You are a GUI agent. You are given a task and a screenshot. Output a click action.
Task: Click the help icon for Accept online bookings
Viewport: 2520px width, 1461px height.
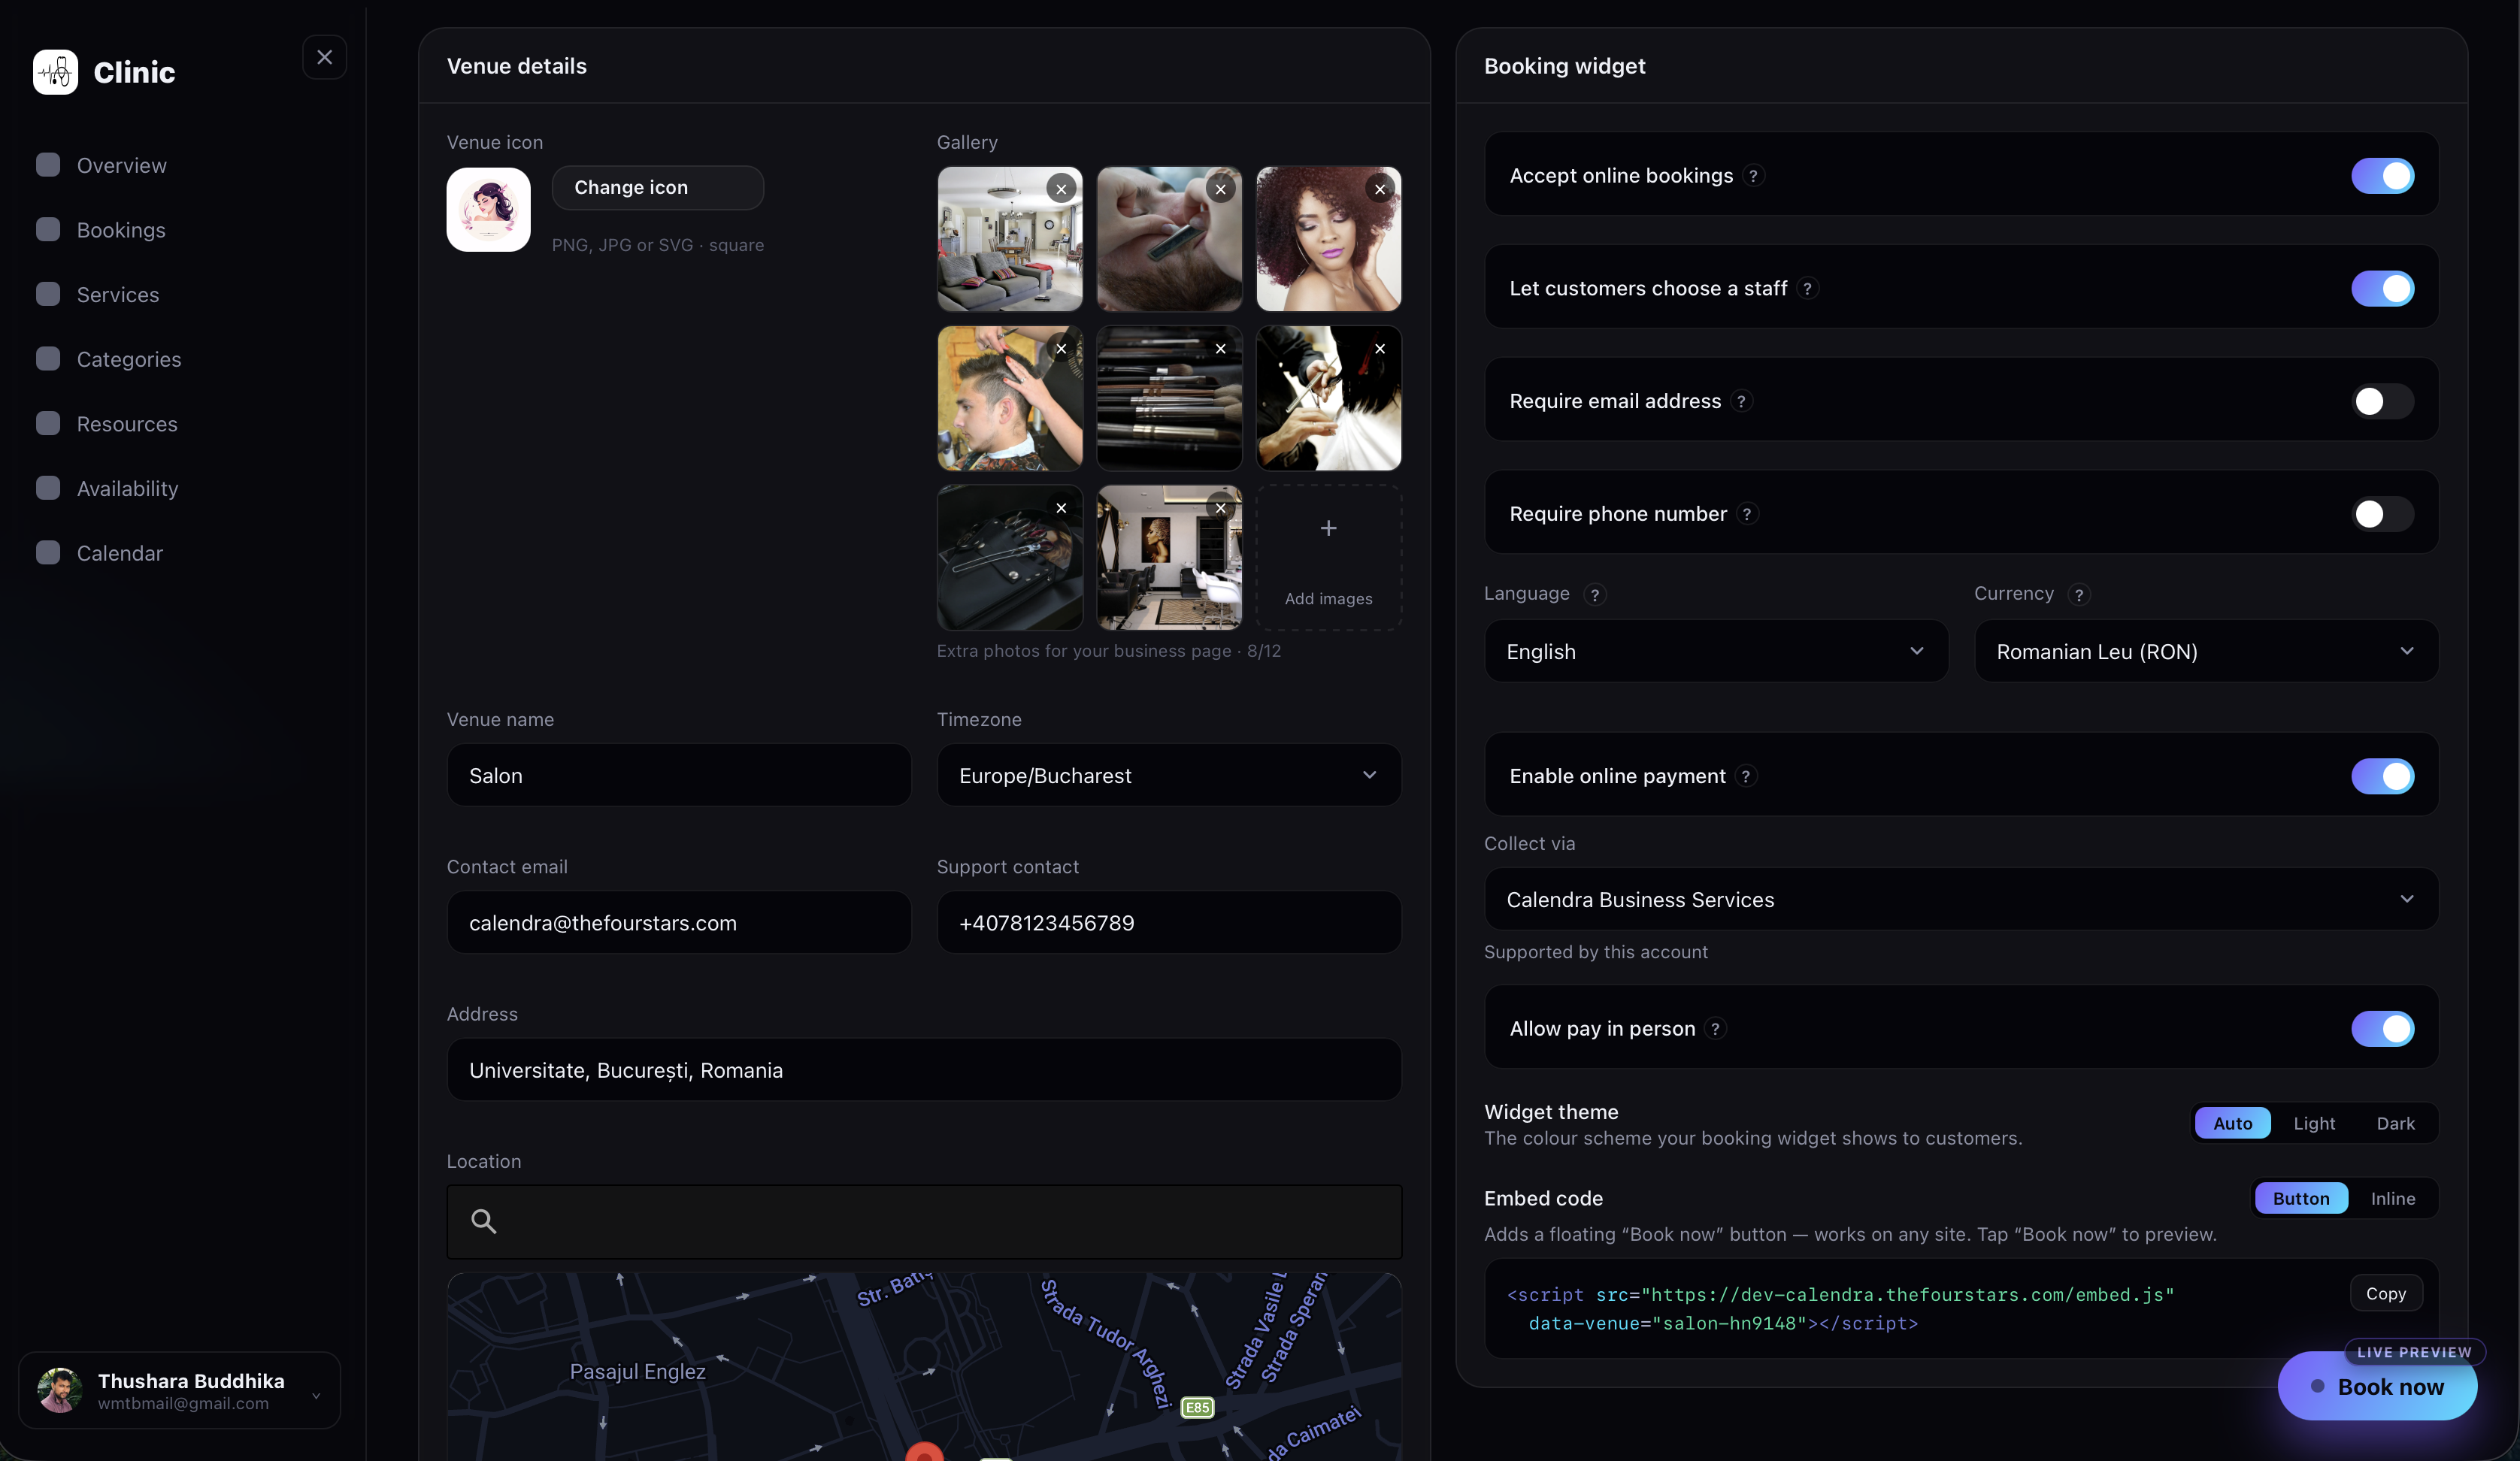click(x=1753, y=176)
